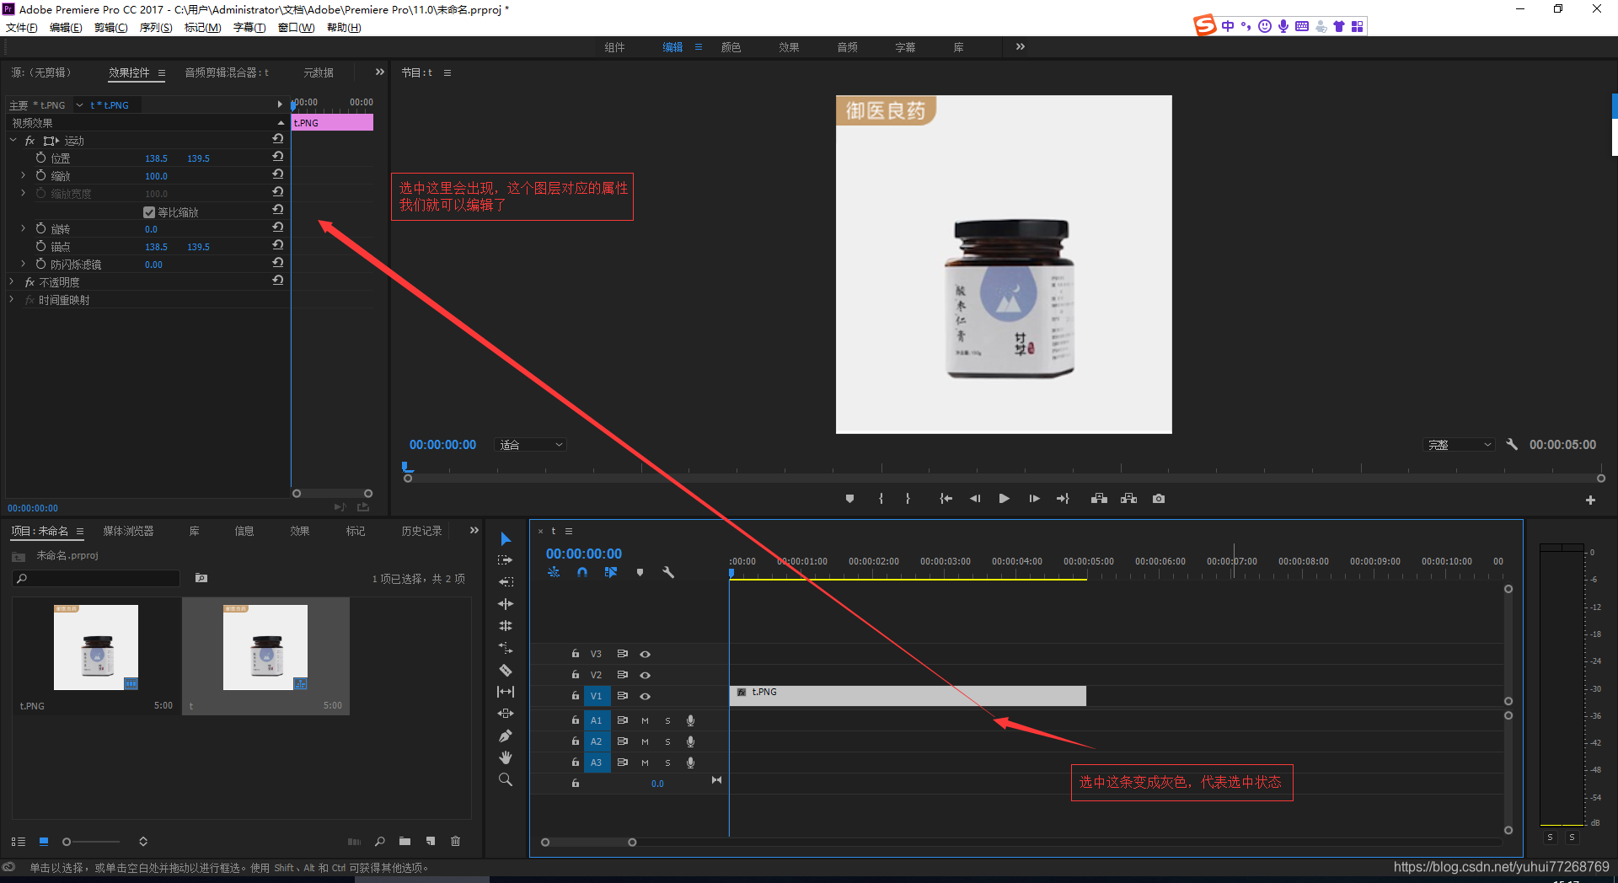Select the Hand tool
The width and height of the screenshot is (1618, 883).
point(506,757)
